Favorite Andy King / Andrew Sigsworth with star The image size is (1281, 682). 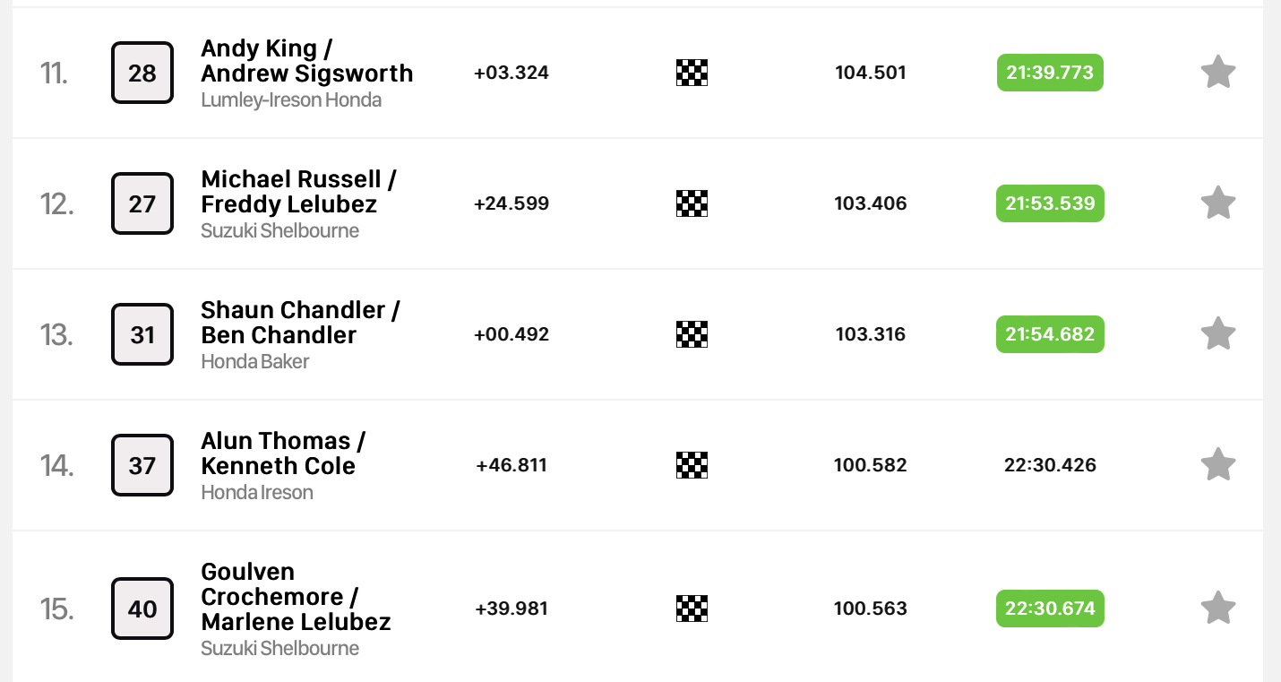click(1218, 72)
